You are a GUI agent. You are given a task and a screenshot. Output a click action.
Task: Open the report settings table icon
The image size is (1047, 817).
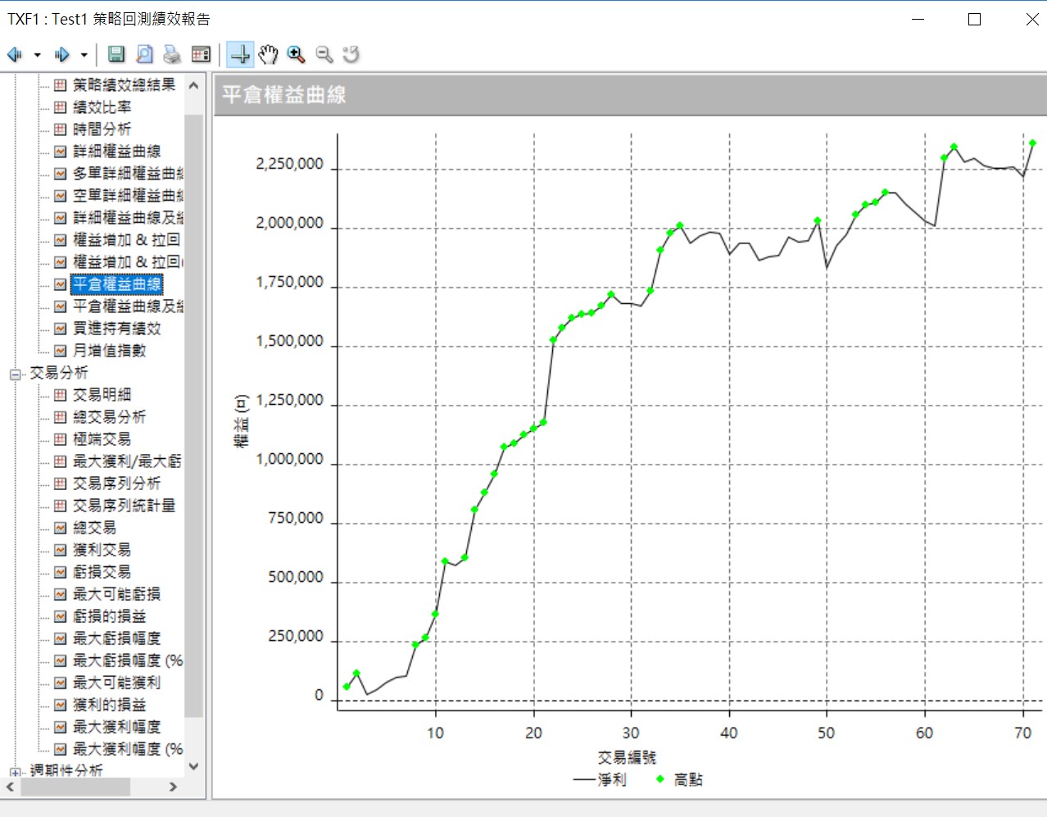click(x=201, y=54)
